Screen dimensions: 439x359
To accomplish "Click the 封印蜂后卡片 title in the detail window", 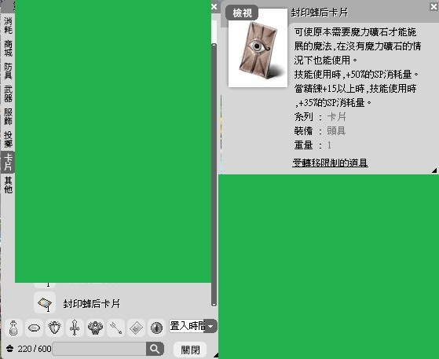I will 320,13.
